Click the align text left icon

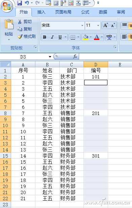click(125, 37)
